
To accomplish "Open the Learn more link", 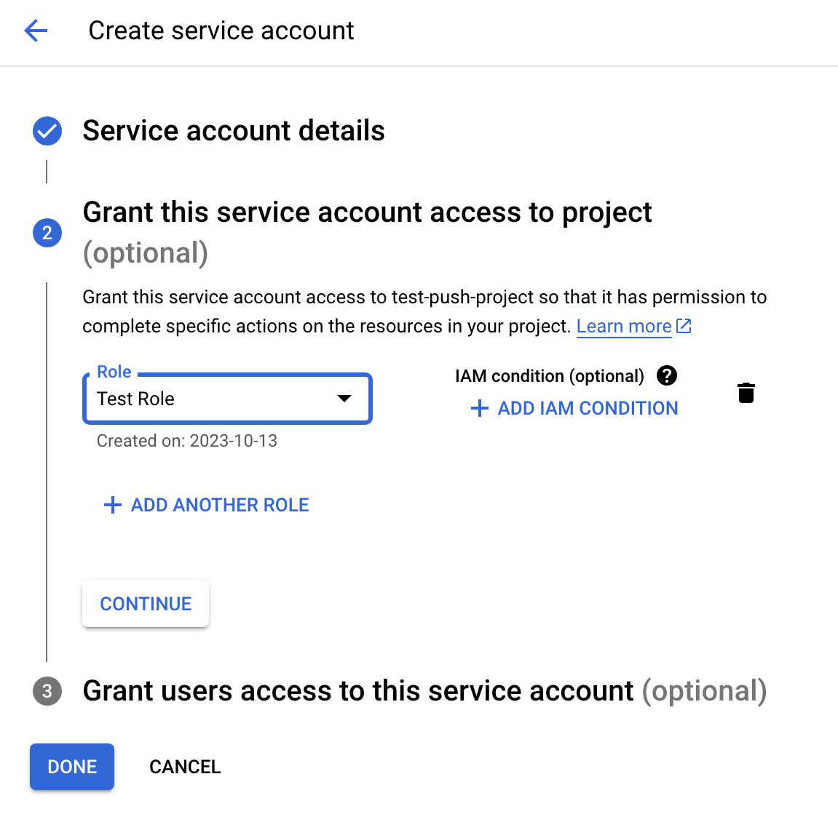I will [x=623, y=326].
